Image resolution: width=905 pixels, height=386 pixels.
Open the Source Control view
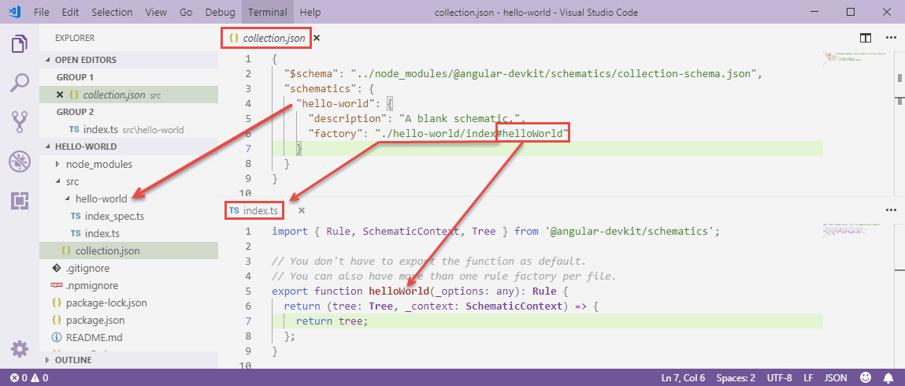20,122
